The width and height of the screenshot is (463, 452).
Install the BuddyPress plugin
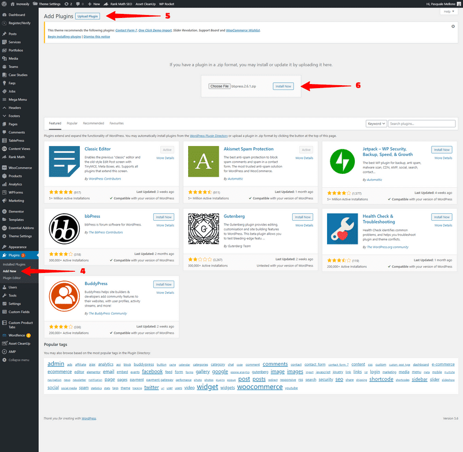pyautogui.click(x=164, y=285)
